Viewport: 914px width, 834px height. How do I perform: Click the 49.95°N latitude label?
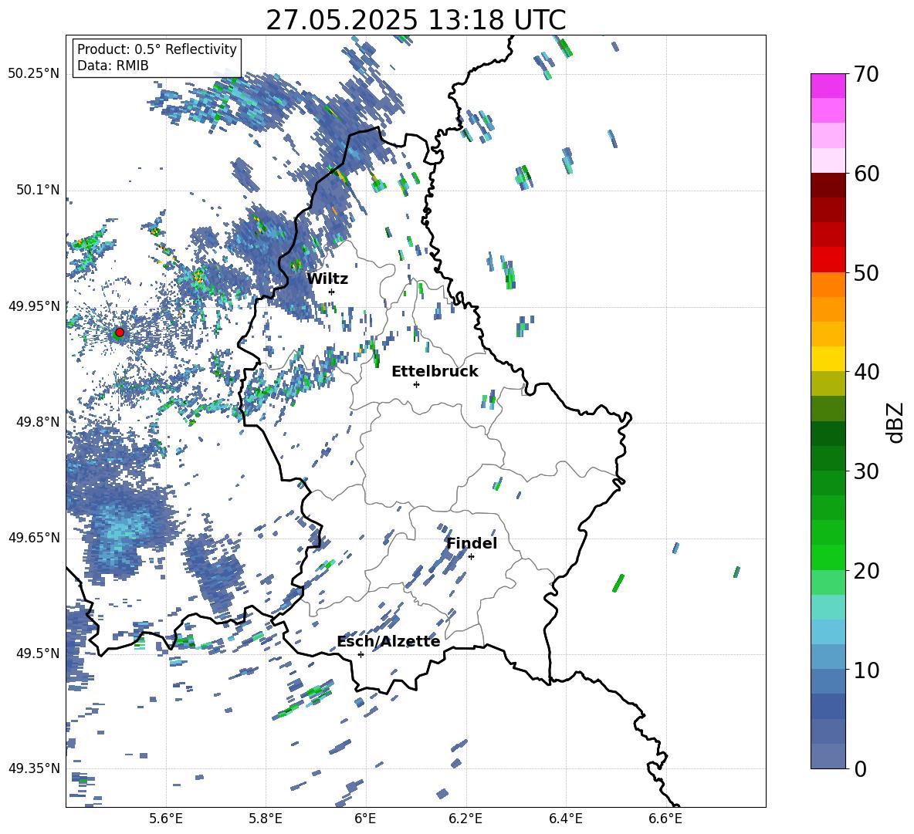pyautogui.click(x=34, y=306)
